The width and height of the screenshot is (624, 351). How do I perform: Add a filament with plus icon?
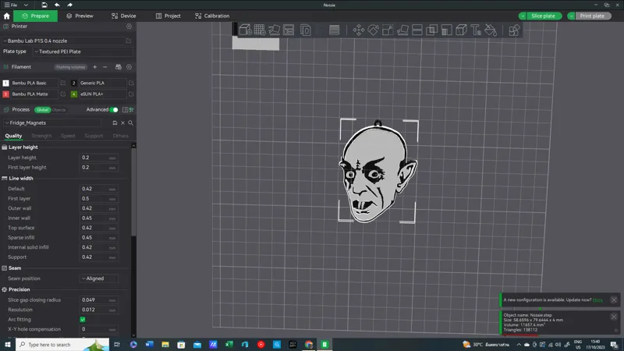(94, 67)
